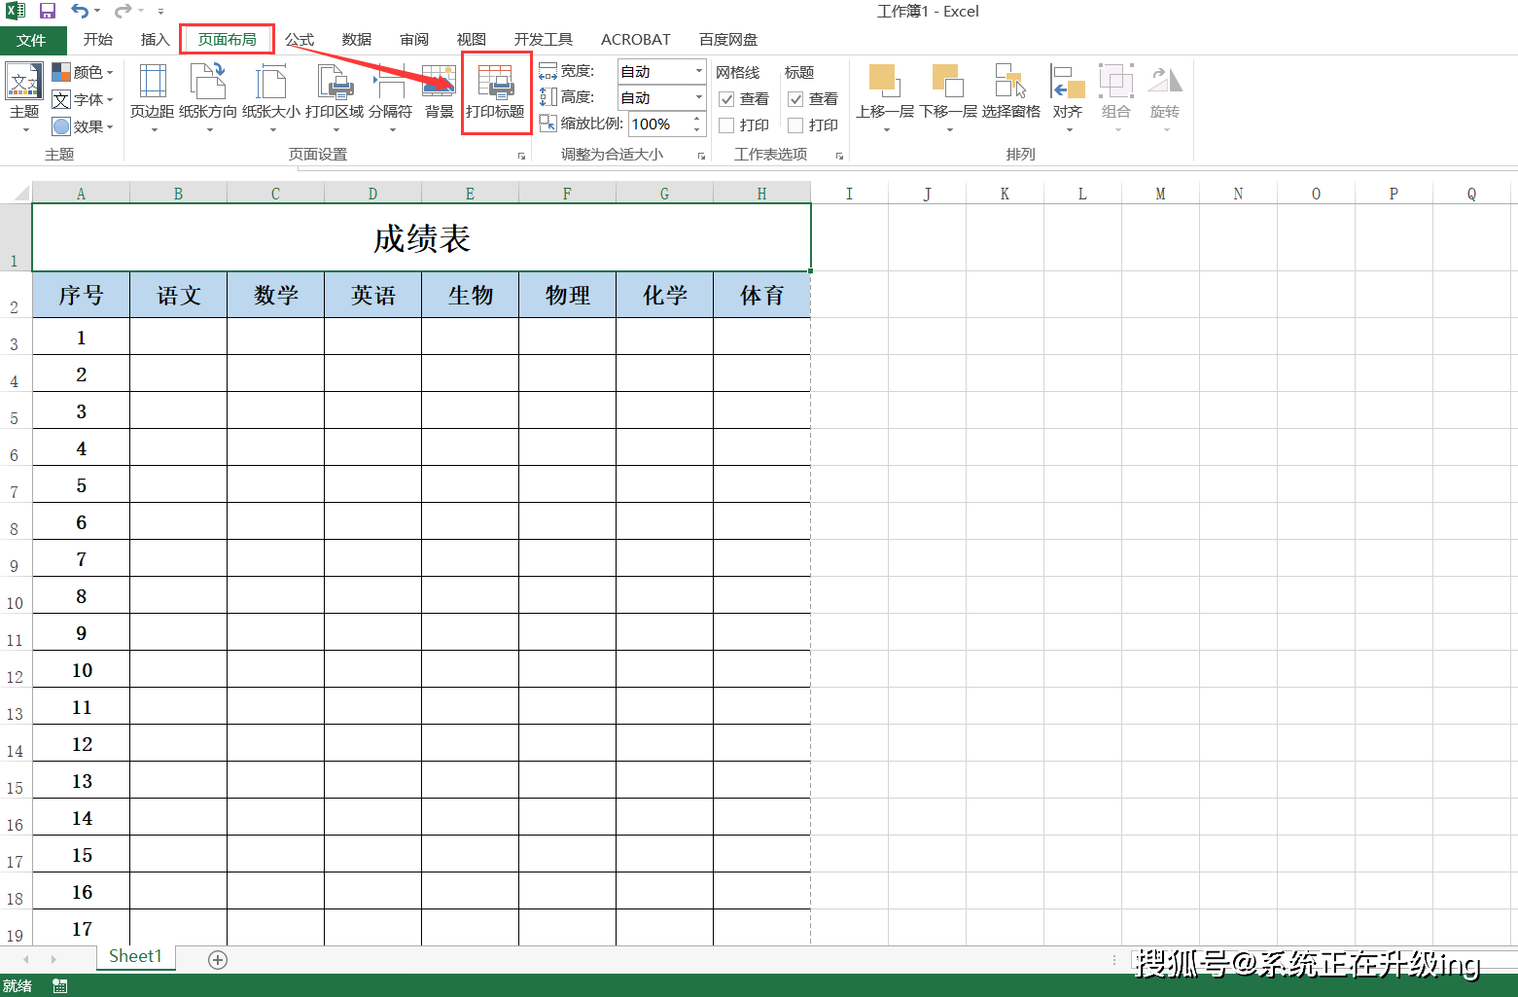Select the 成绩表 title cell
The image size is (1518, 997).
422,237
